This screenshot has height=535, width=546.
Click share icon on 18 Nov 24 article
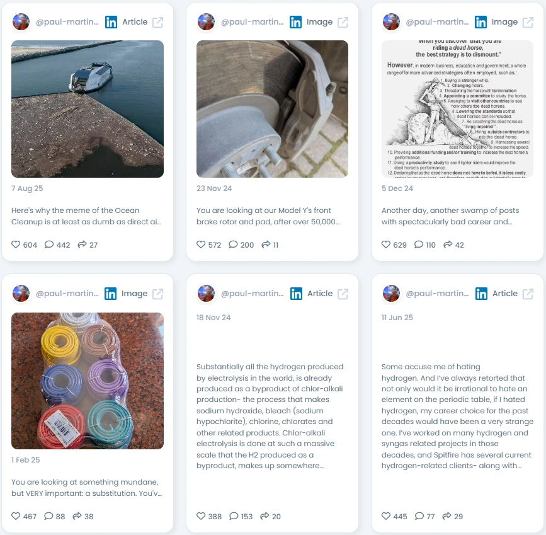pos(265,516)
